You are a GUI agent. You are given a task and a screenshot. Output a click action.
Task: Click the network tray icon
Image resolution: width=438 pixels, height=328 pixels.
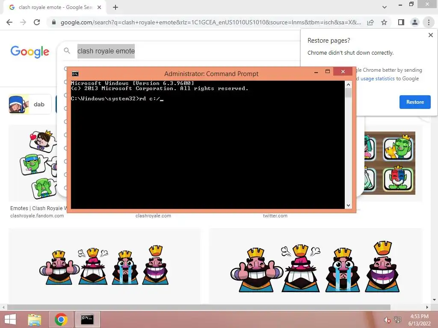tap(398, 319)
